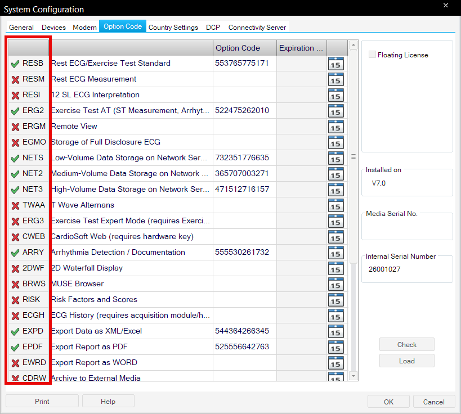Image resolution: width=461 pixels, height=414 pixels.
Task: Open the calendar icon for RESB row
Action: [335, 64]
